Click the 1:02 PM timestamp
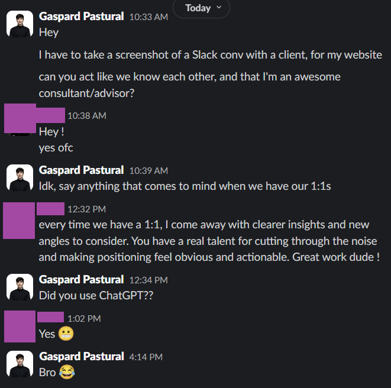 click(x=84, y=318)
